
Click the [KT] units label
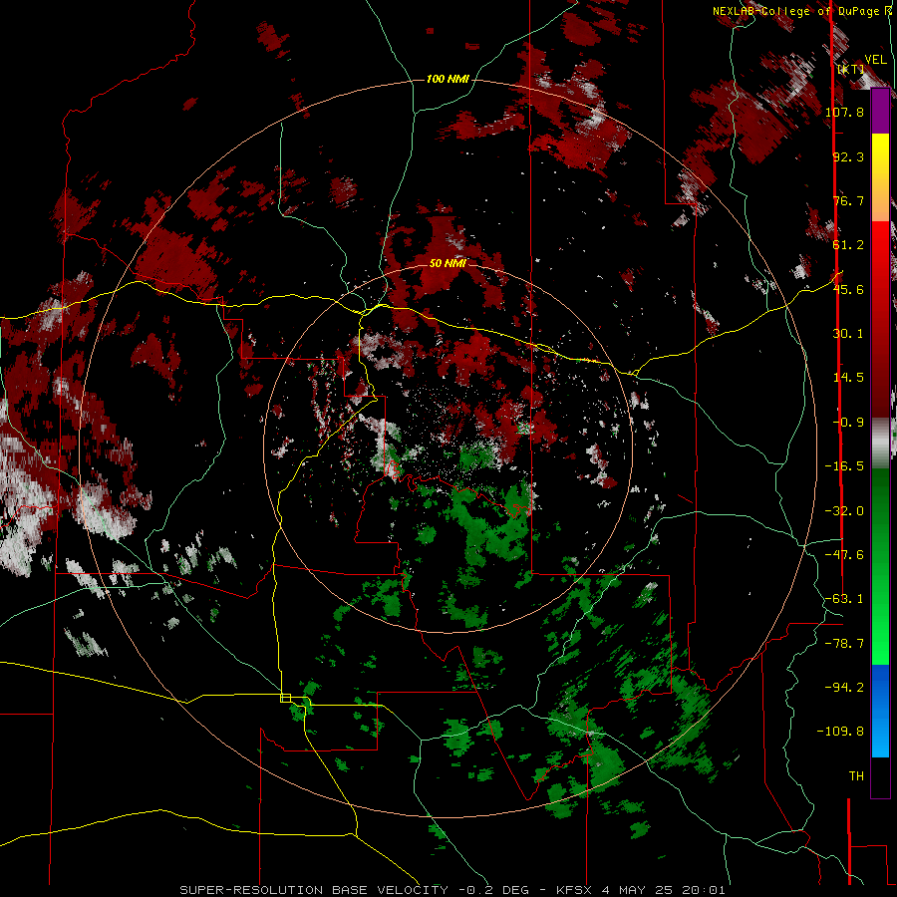(x=851, y=69)
